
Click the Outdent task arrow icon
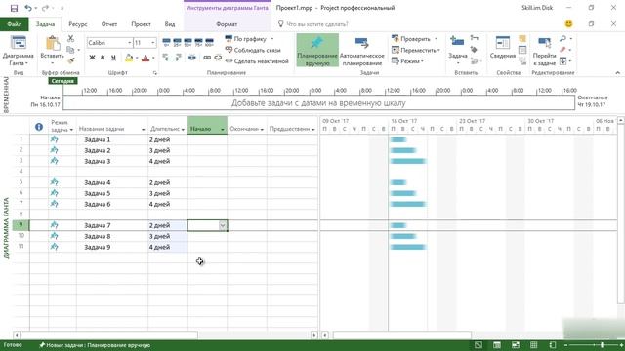(167, 58)
